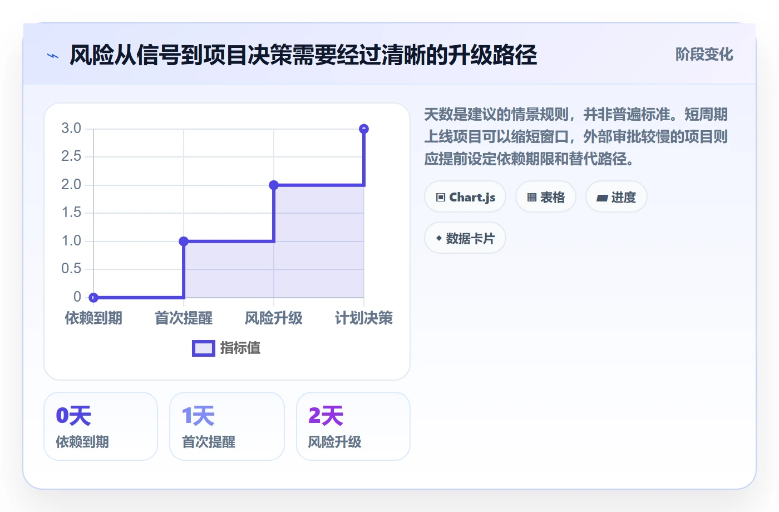The width and height of the screenshot is (779, 512).
Task: Click the x-axis label 首次提醒
Action: [x=184, y=318]
